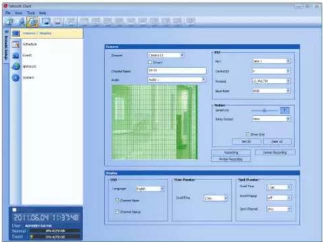Click the Sensitivity value box beside the slider

point(284,110)
